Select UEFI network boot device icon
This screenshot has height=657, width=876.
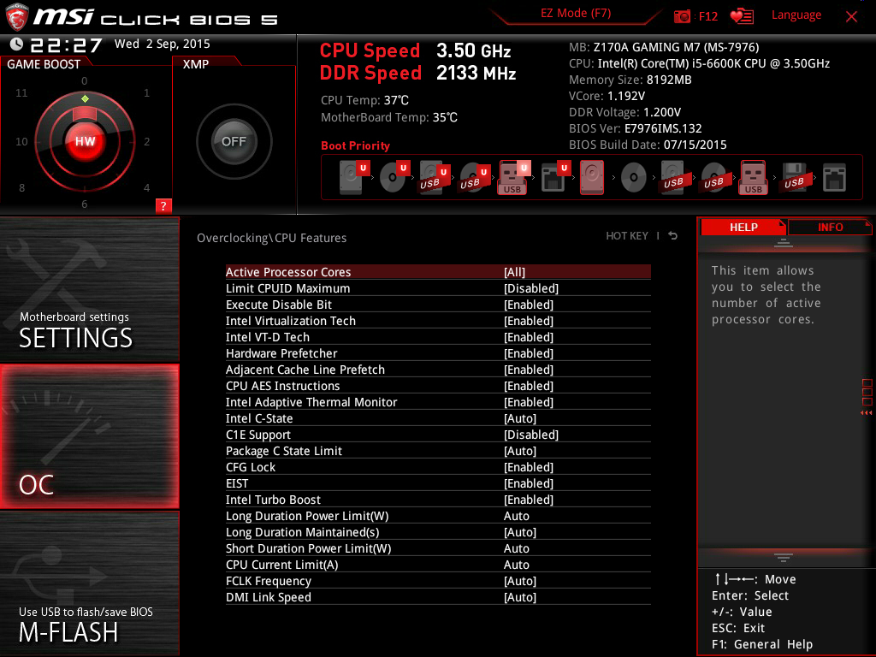(x=554, y=177)
